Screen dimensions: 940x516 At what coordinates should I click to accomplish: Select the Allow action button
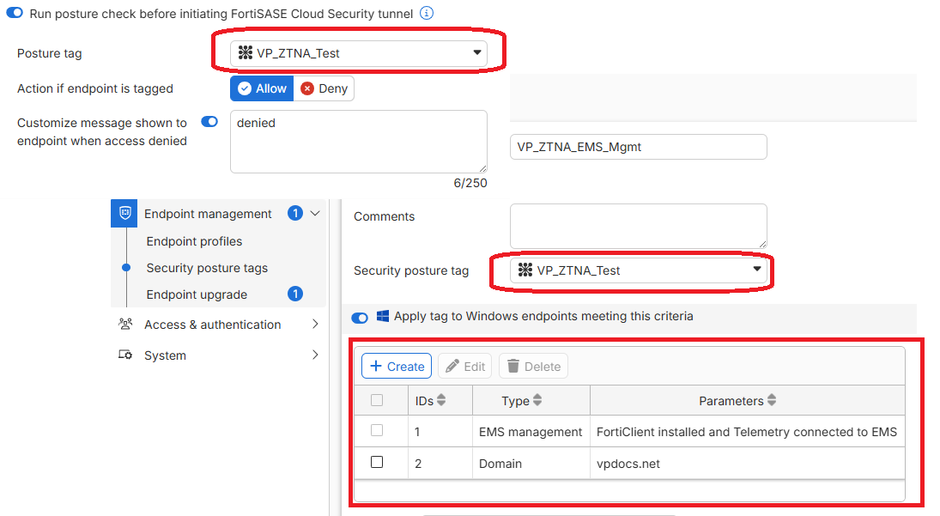coord(262,88)
